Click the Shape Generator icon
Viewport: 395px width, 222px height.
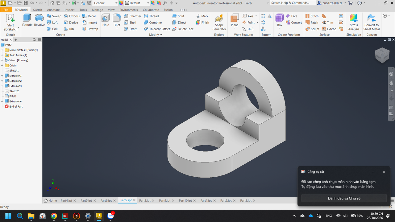pos(219,23)
